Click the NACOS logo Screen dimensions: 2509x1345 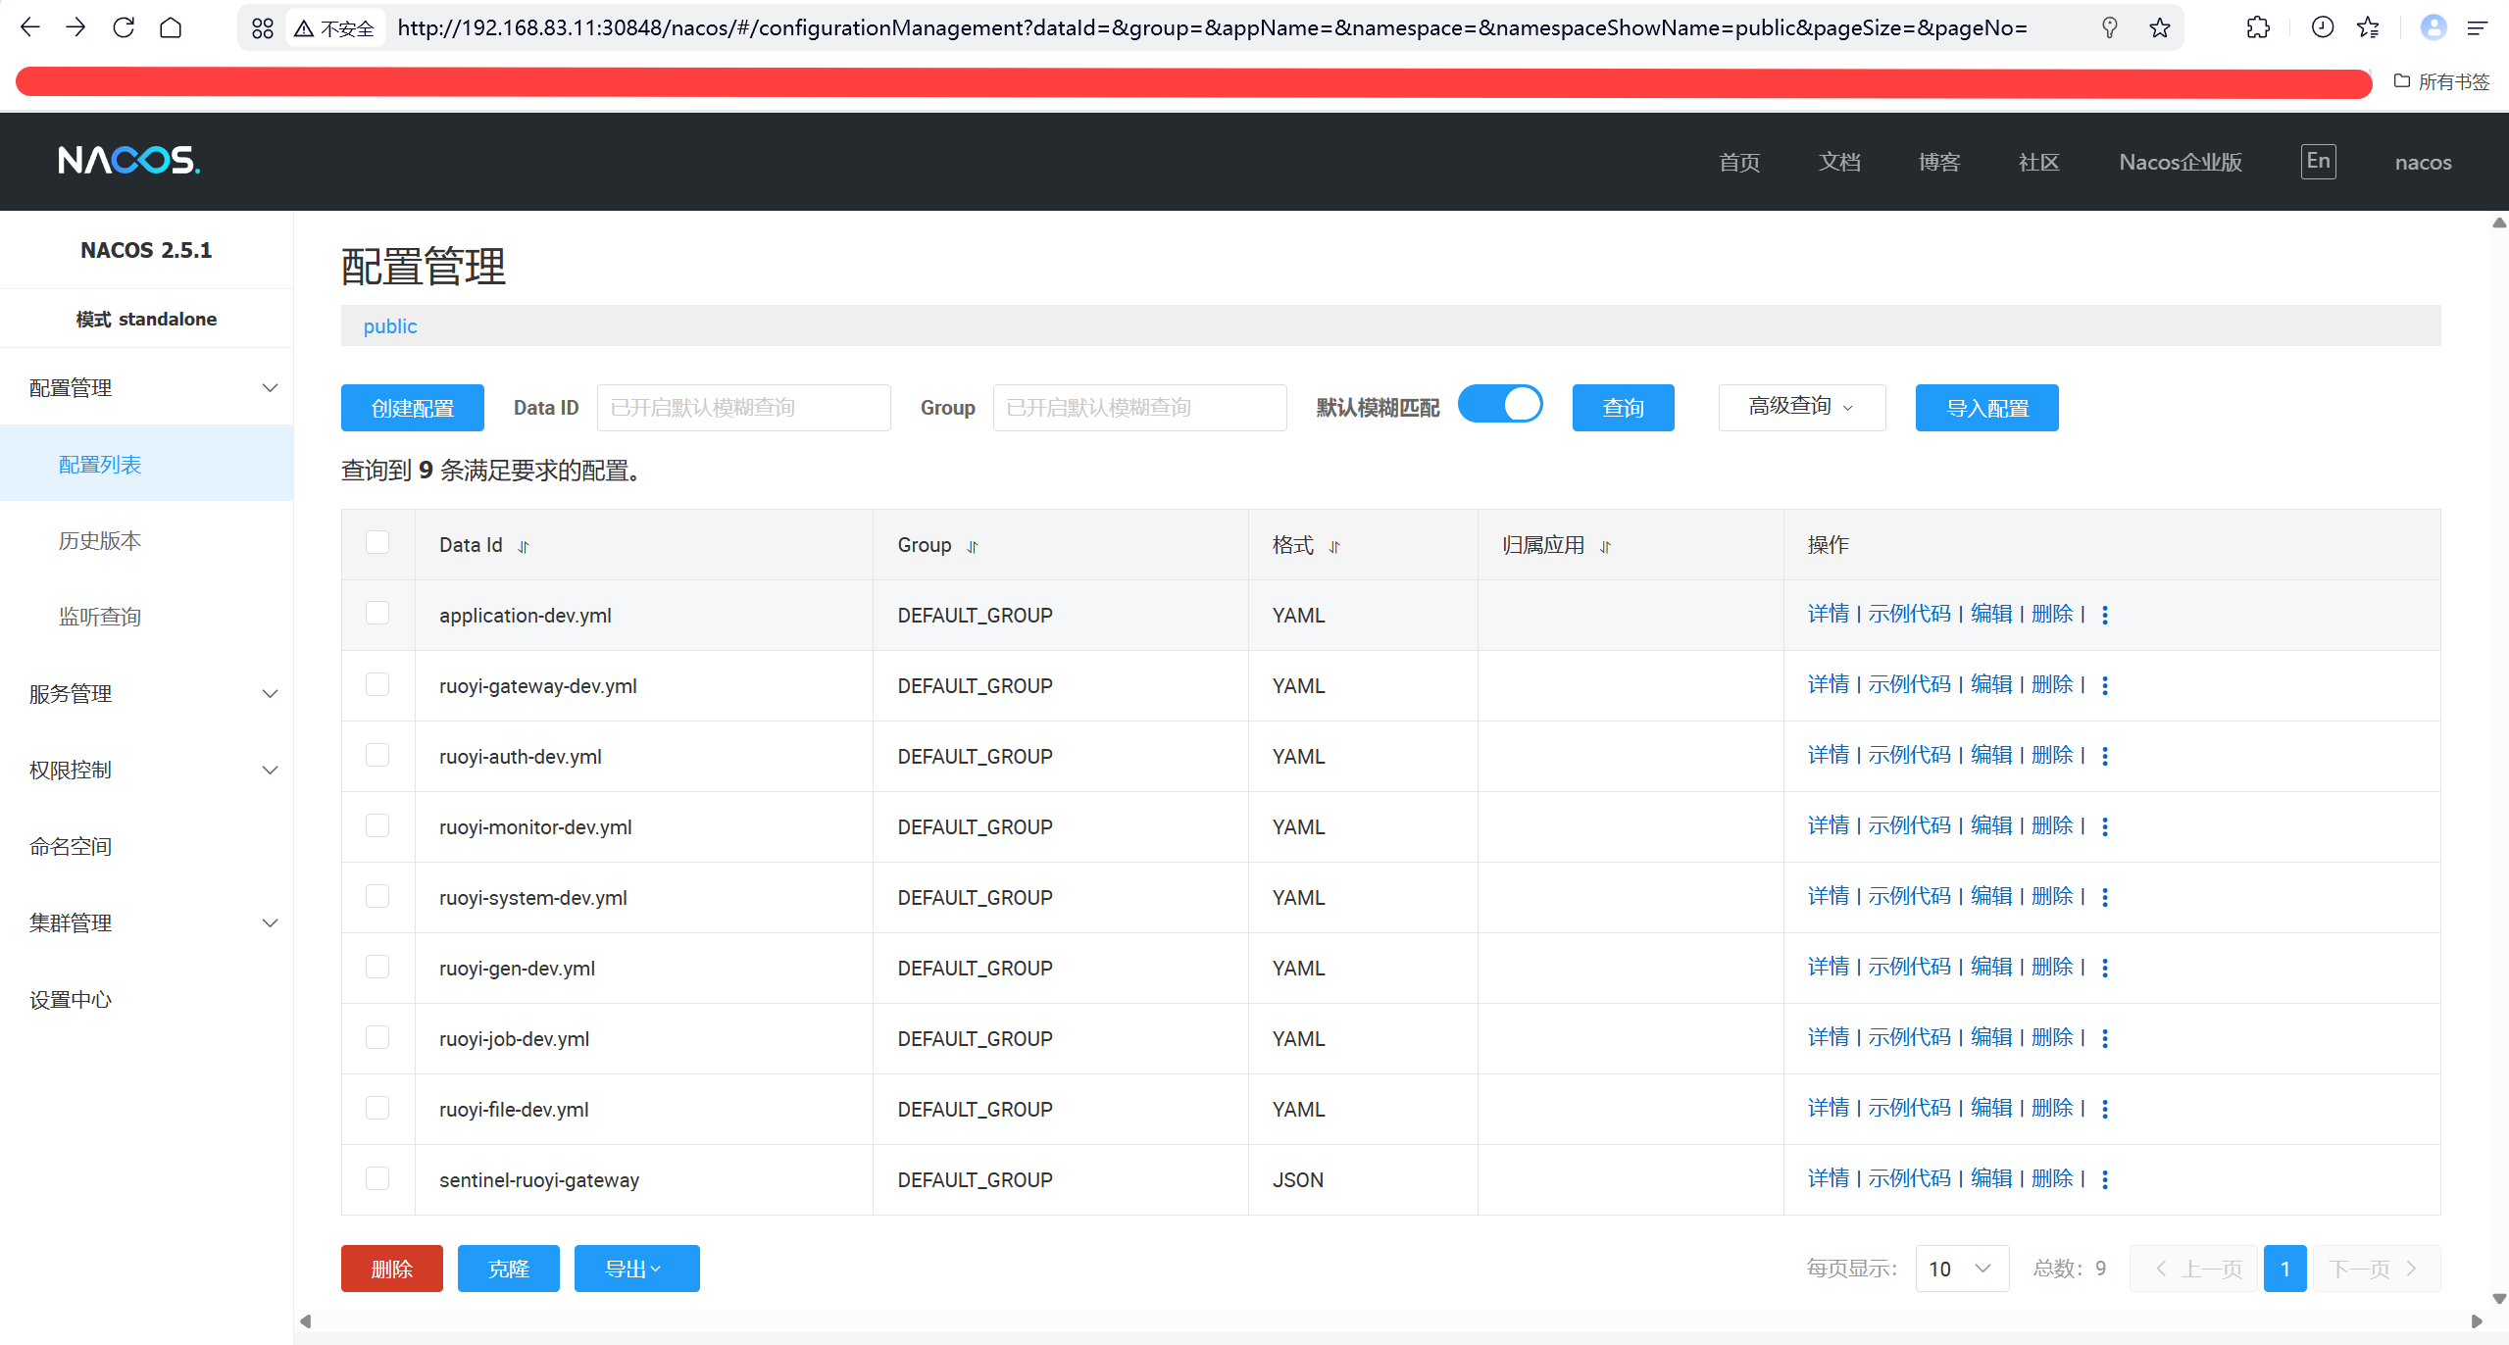pyautogui.click(x=128, y=160)
